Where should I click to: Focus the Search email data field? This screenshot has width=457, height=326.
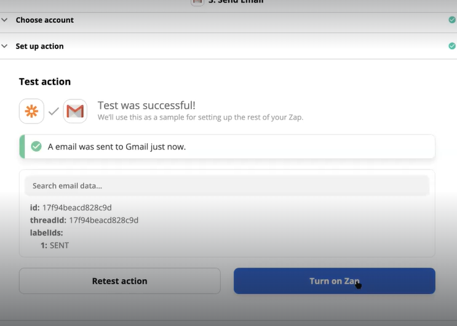point(227,185)
